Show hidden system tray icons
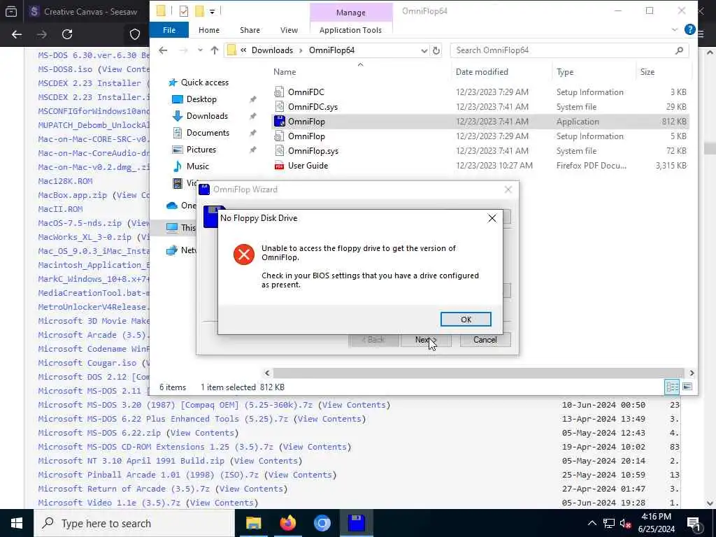Viewport: 716px width, 537px height. click(x=592, y=523)
